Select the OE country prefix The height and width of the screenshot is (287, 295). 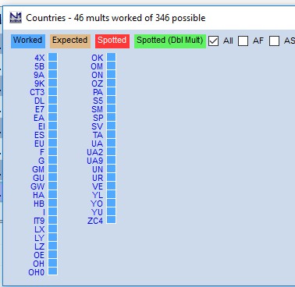tap(39, 255)
